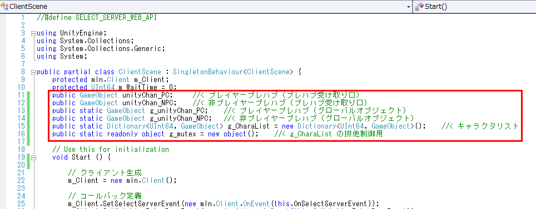The height and width of the screenshot is (209, 536).
Task: Open the ClientScene class dropdown
Action: [x=409, y=7]
